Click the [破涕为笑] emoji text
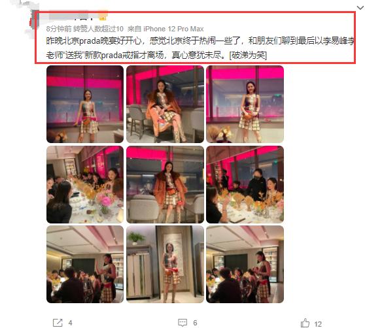 [248, 56]
